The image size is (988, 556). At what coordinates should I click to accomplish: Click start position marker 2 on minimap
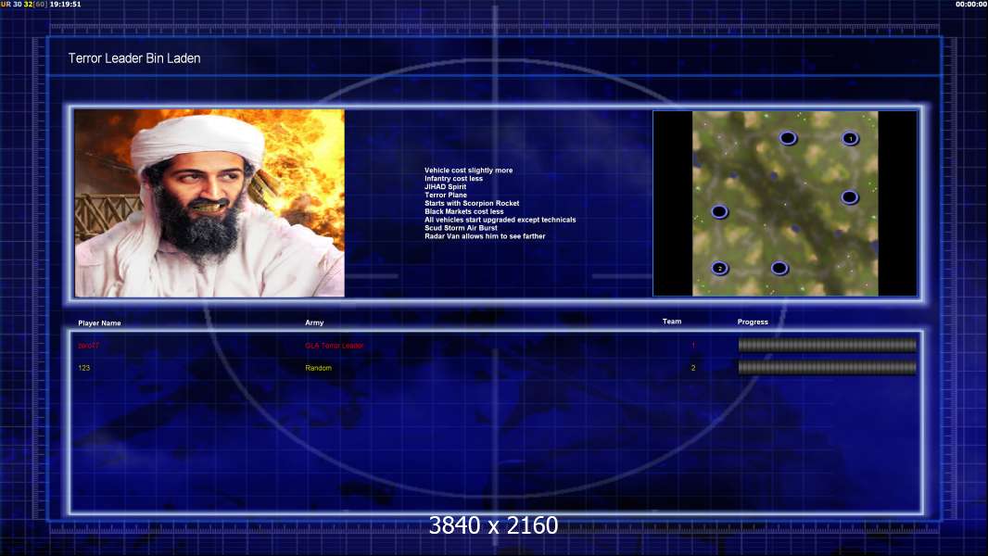coord(719,269)
